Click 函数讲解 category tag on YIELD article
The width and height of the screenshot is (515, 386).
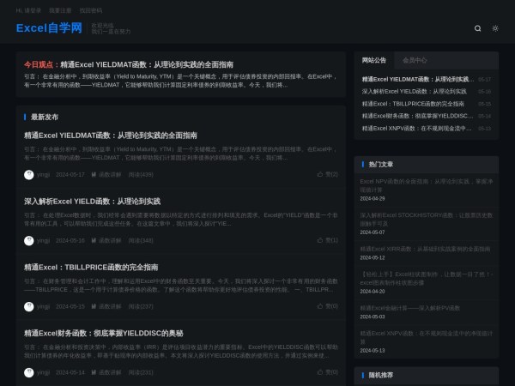click(x=110, y=240)
